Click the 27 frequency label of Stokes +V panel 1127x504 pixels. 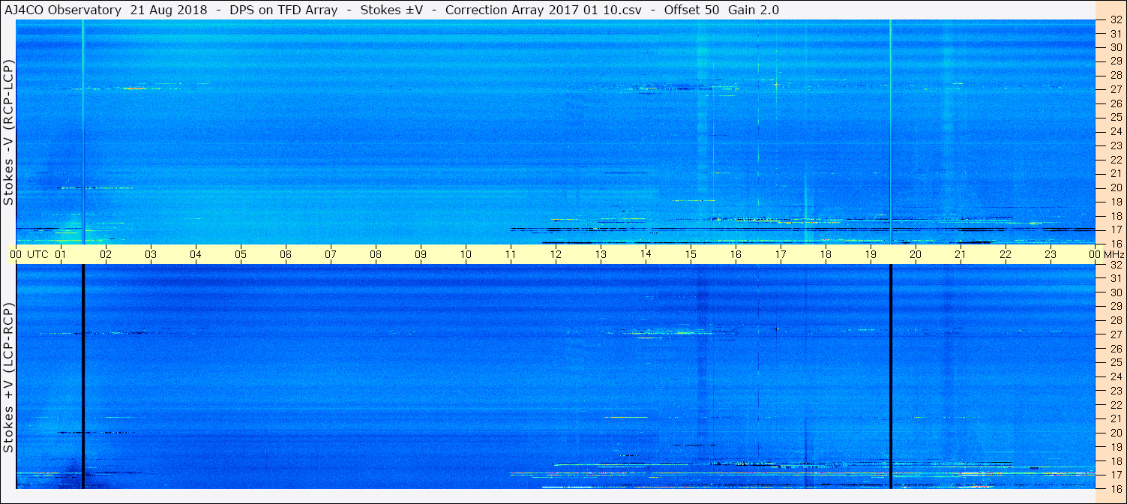pyautogui.click(x=1116, y=334)
